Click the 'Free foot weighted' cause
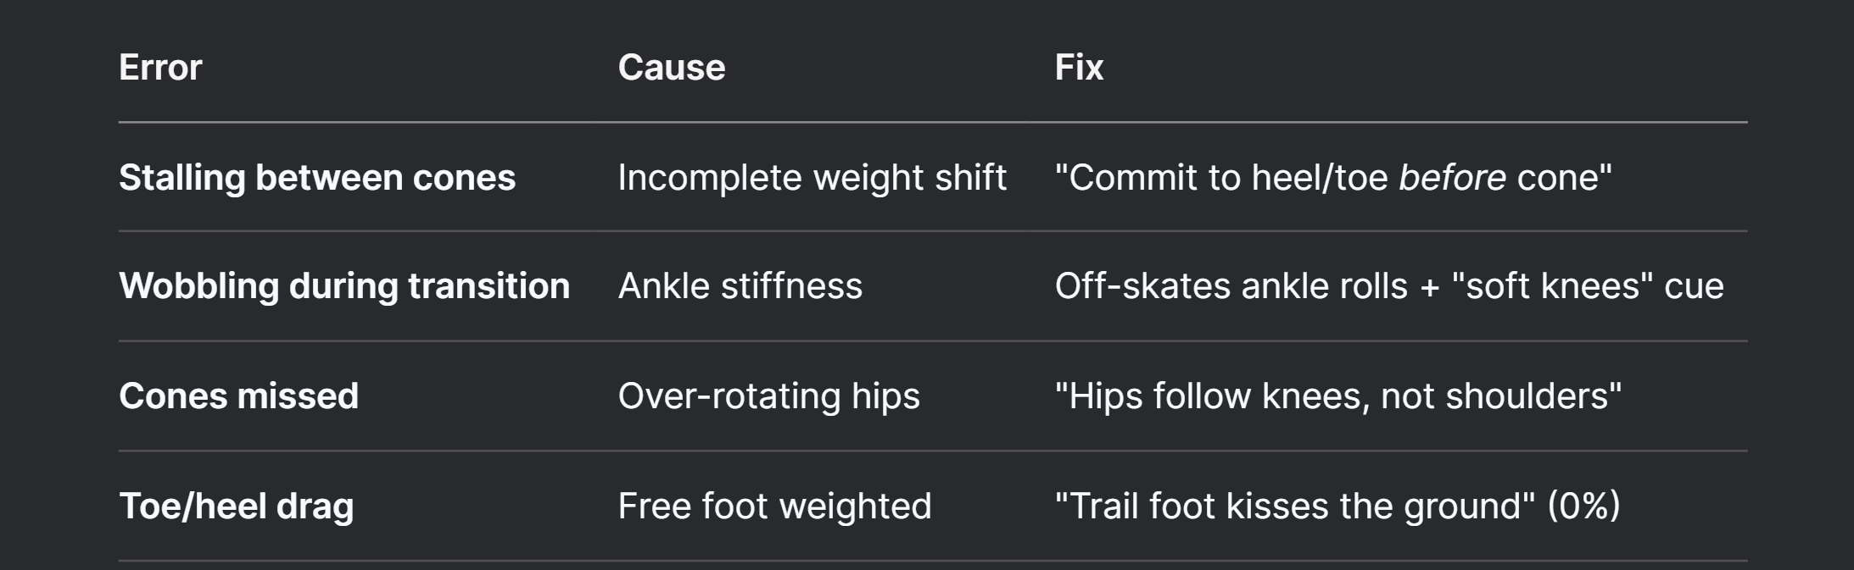 775,506
